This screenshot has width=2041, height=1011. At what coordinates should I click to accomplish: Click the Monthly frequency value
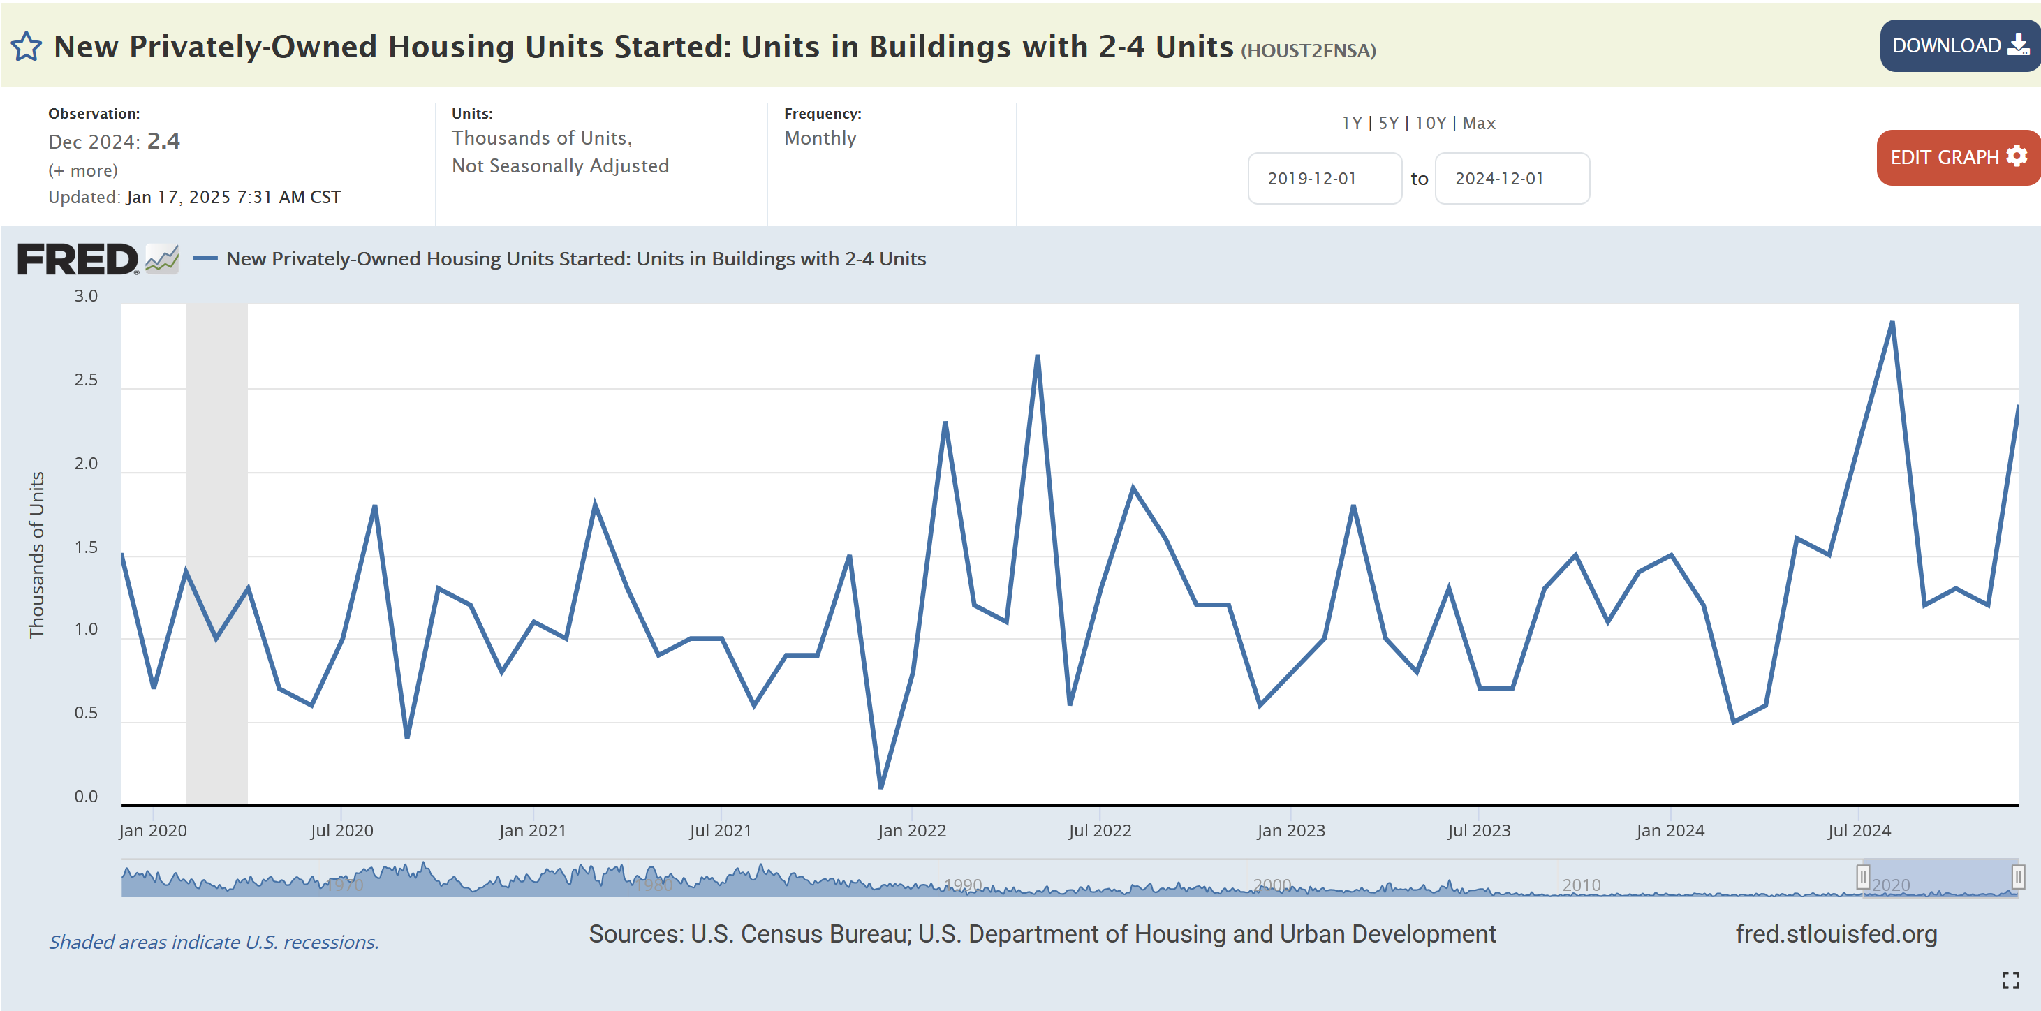tap(820, 138)
